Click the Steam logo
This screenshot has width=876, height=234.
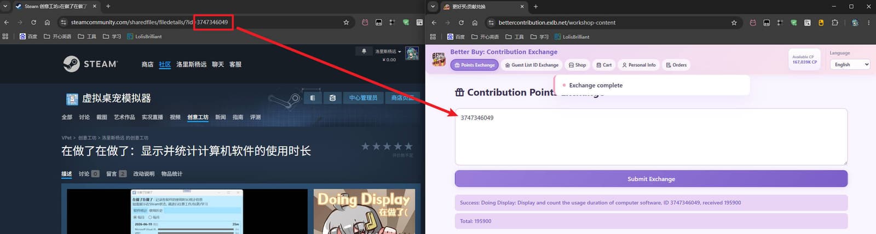[x=90, y=64]
